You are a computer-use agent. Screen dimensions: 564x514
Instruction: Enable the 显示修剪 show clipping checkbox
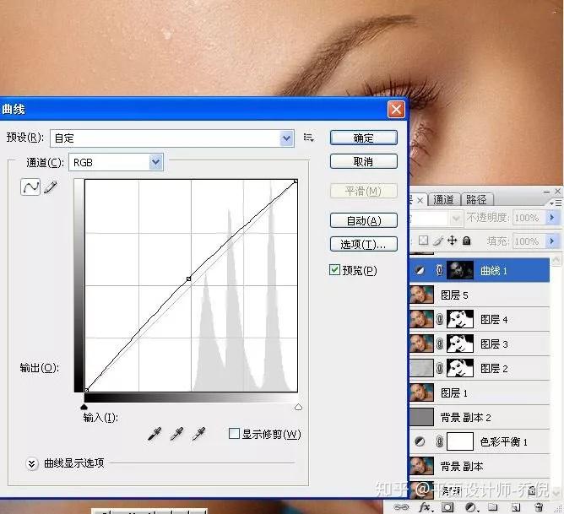coord(234,434)
